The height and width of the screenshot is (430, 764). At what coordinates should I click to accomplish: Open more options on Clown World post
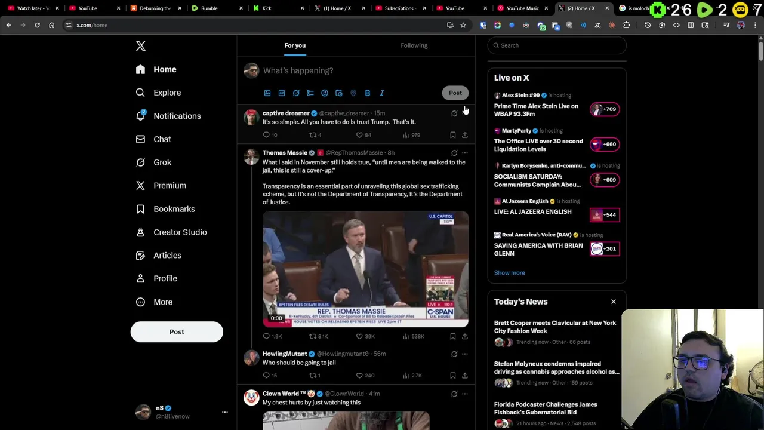pyautogui.click(x=465, y=394)
